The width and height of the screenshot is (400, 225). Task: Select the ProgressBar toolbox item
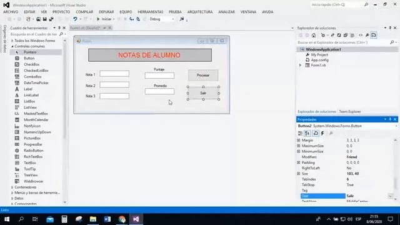click(33, 144)
